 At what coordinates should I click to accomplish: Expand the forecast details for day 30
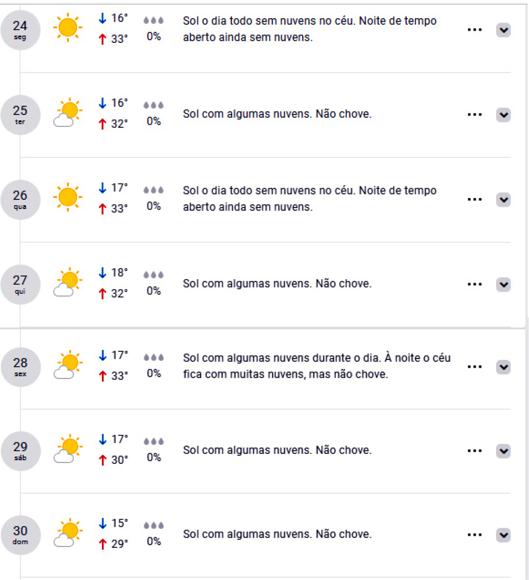tap(503, 535)
